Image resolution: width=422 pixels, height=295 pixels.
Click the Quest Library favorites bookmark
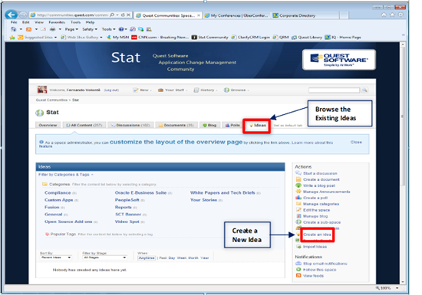click(307, 38)
